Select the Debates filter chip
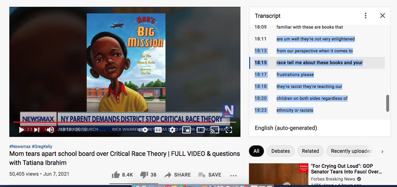This screenshot has height=187, width=397. point(281,151)
